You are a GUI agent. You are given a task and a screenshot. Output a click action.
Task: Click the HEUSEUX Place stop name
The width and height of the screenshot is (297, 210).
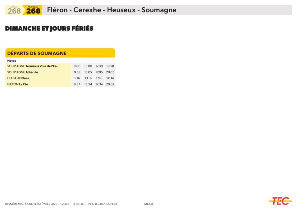[x=18, y=78]
